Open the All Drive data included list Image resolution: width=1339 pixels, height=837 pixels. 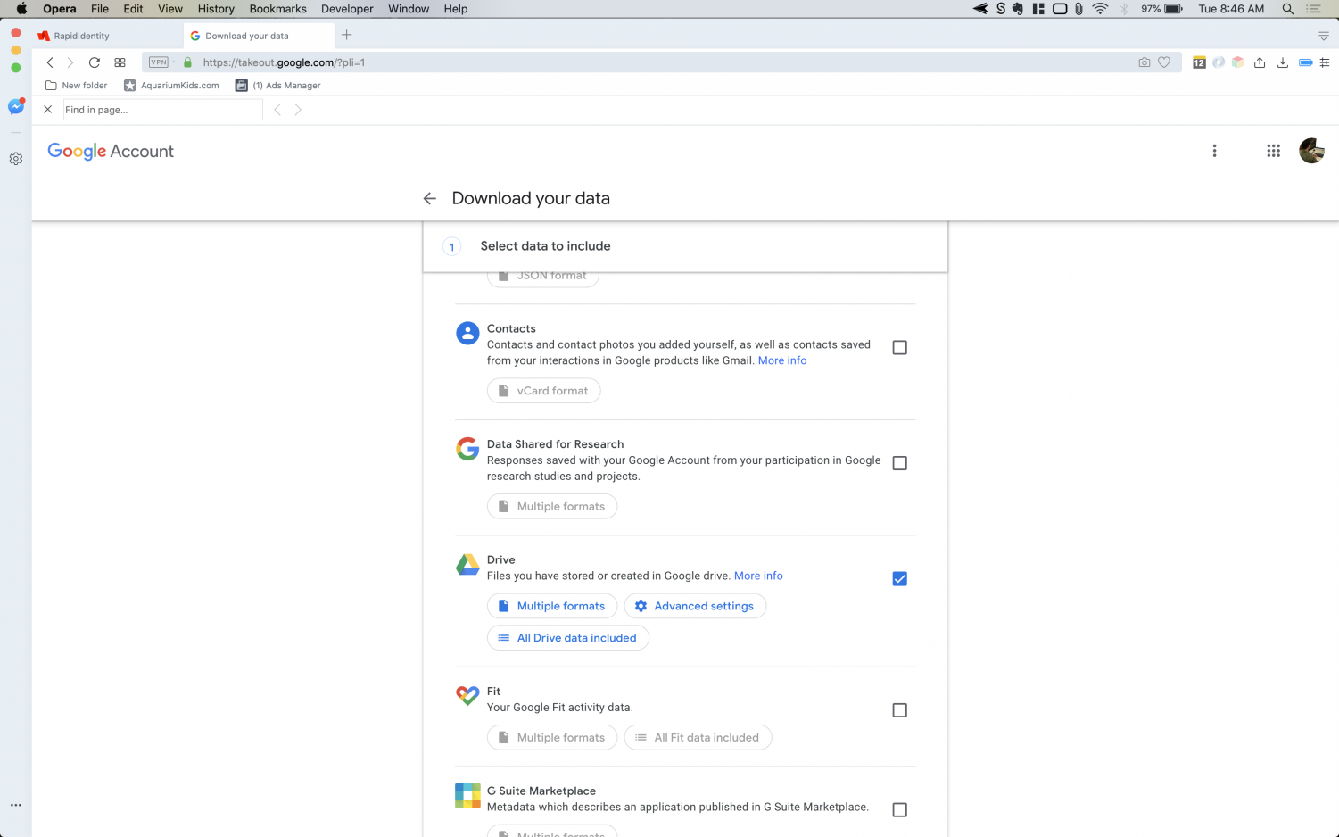pyautogui.click(x=567, y=638)
